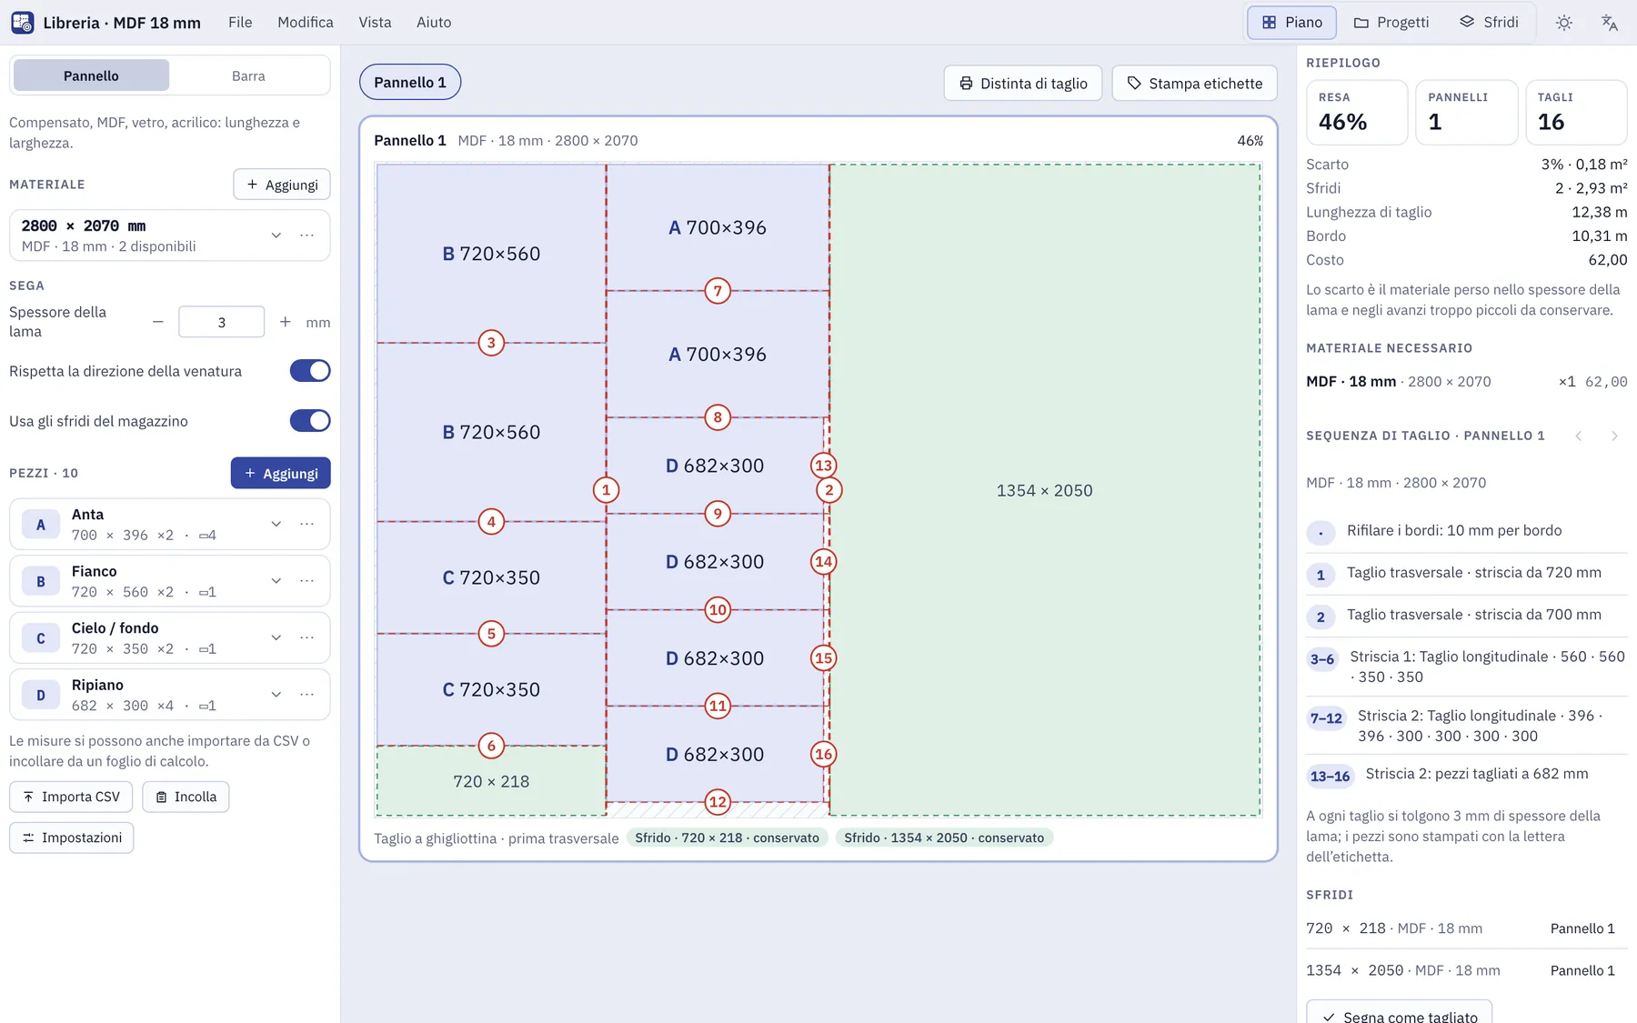Open the Aiuto menu
Screen dimensions: 1637x1023
click(434, 23)
